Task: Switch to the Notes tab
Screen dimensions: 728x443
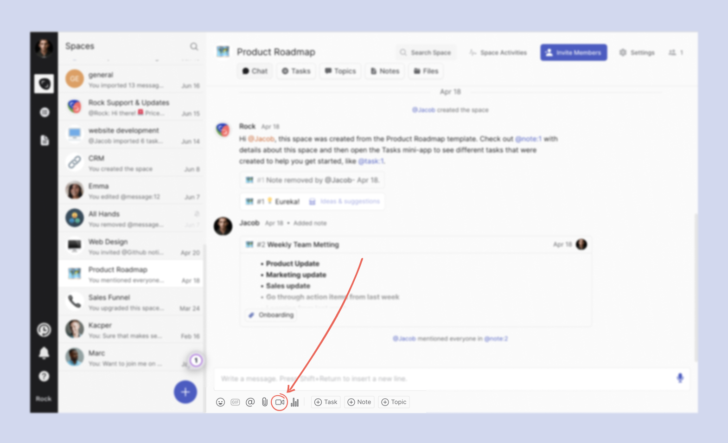Action: pos(385,71)
